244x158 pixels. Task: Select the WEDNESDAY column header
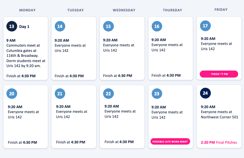point(124,10)
